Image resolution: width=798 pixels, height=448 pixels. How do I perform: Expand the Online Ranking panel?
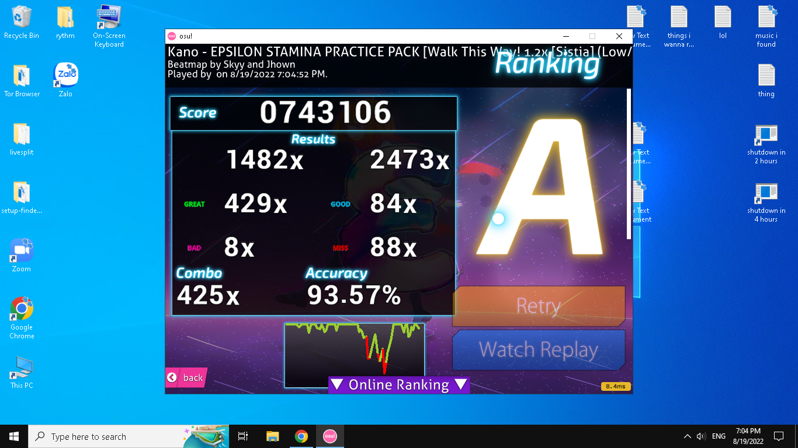[x=399, y=385]
